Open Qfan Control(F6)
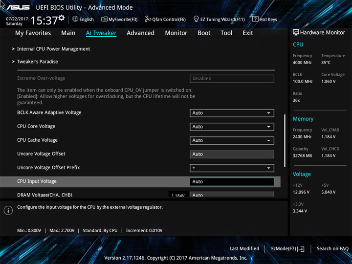The width and height of the screenshot is (352, 264). tap(165, 19)
